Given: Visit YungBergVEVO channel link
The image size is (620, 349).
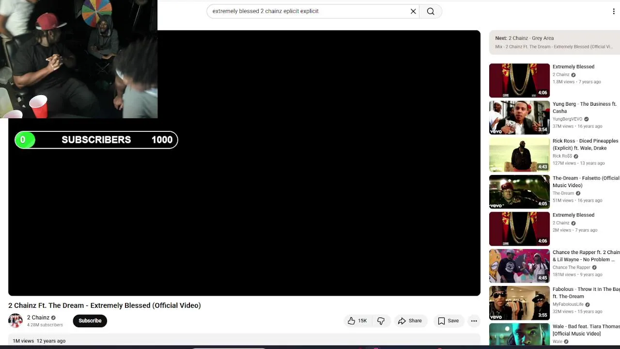Looking at the screenshot, I should [567, 119].
